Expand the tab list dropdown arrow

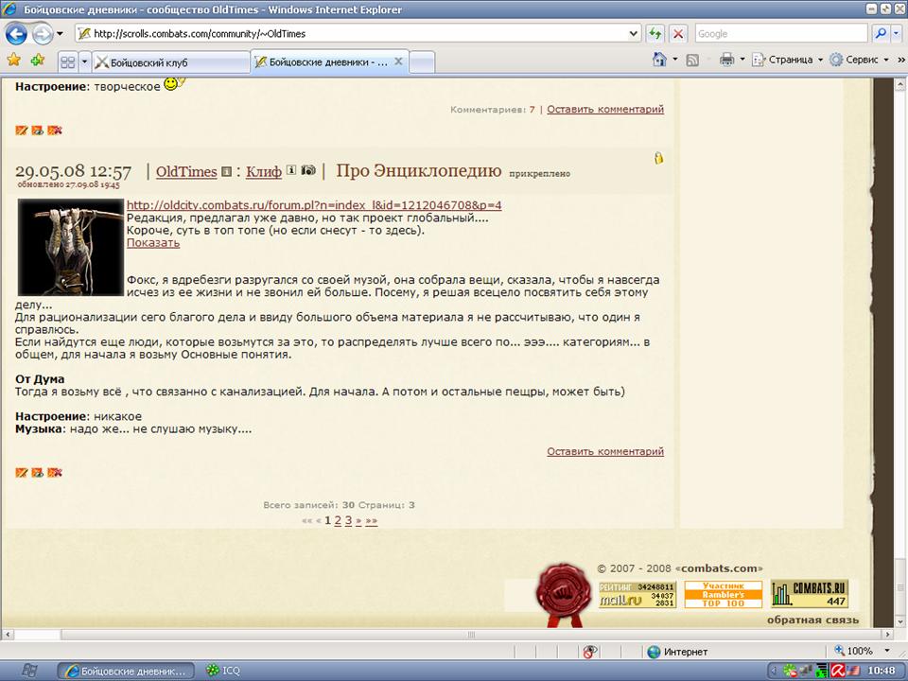pos(84,62)
